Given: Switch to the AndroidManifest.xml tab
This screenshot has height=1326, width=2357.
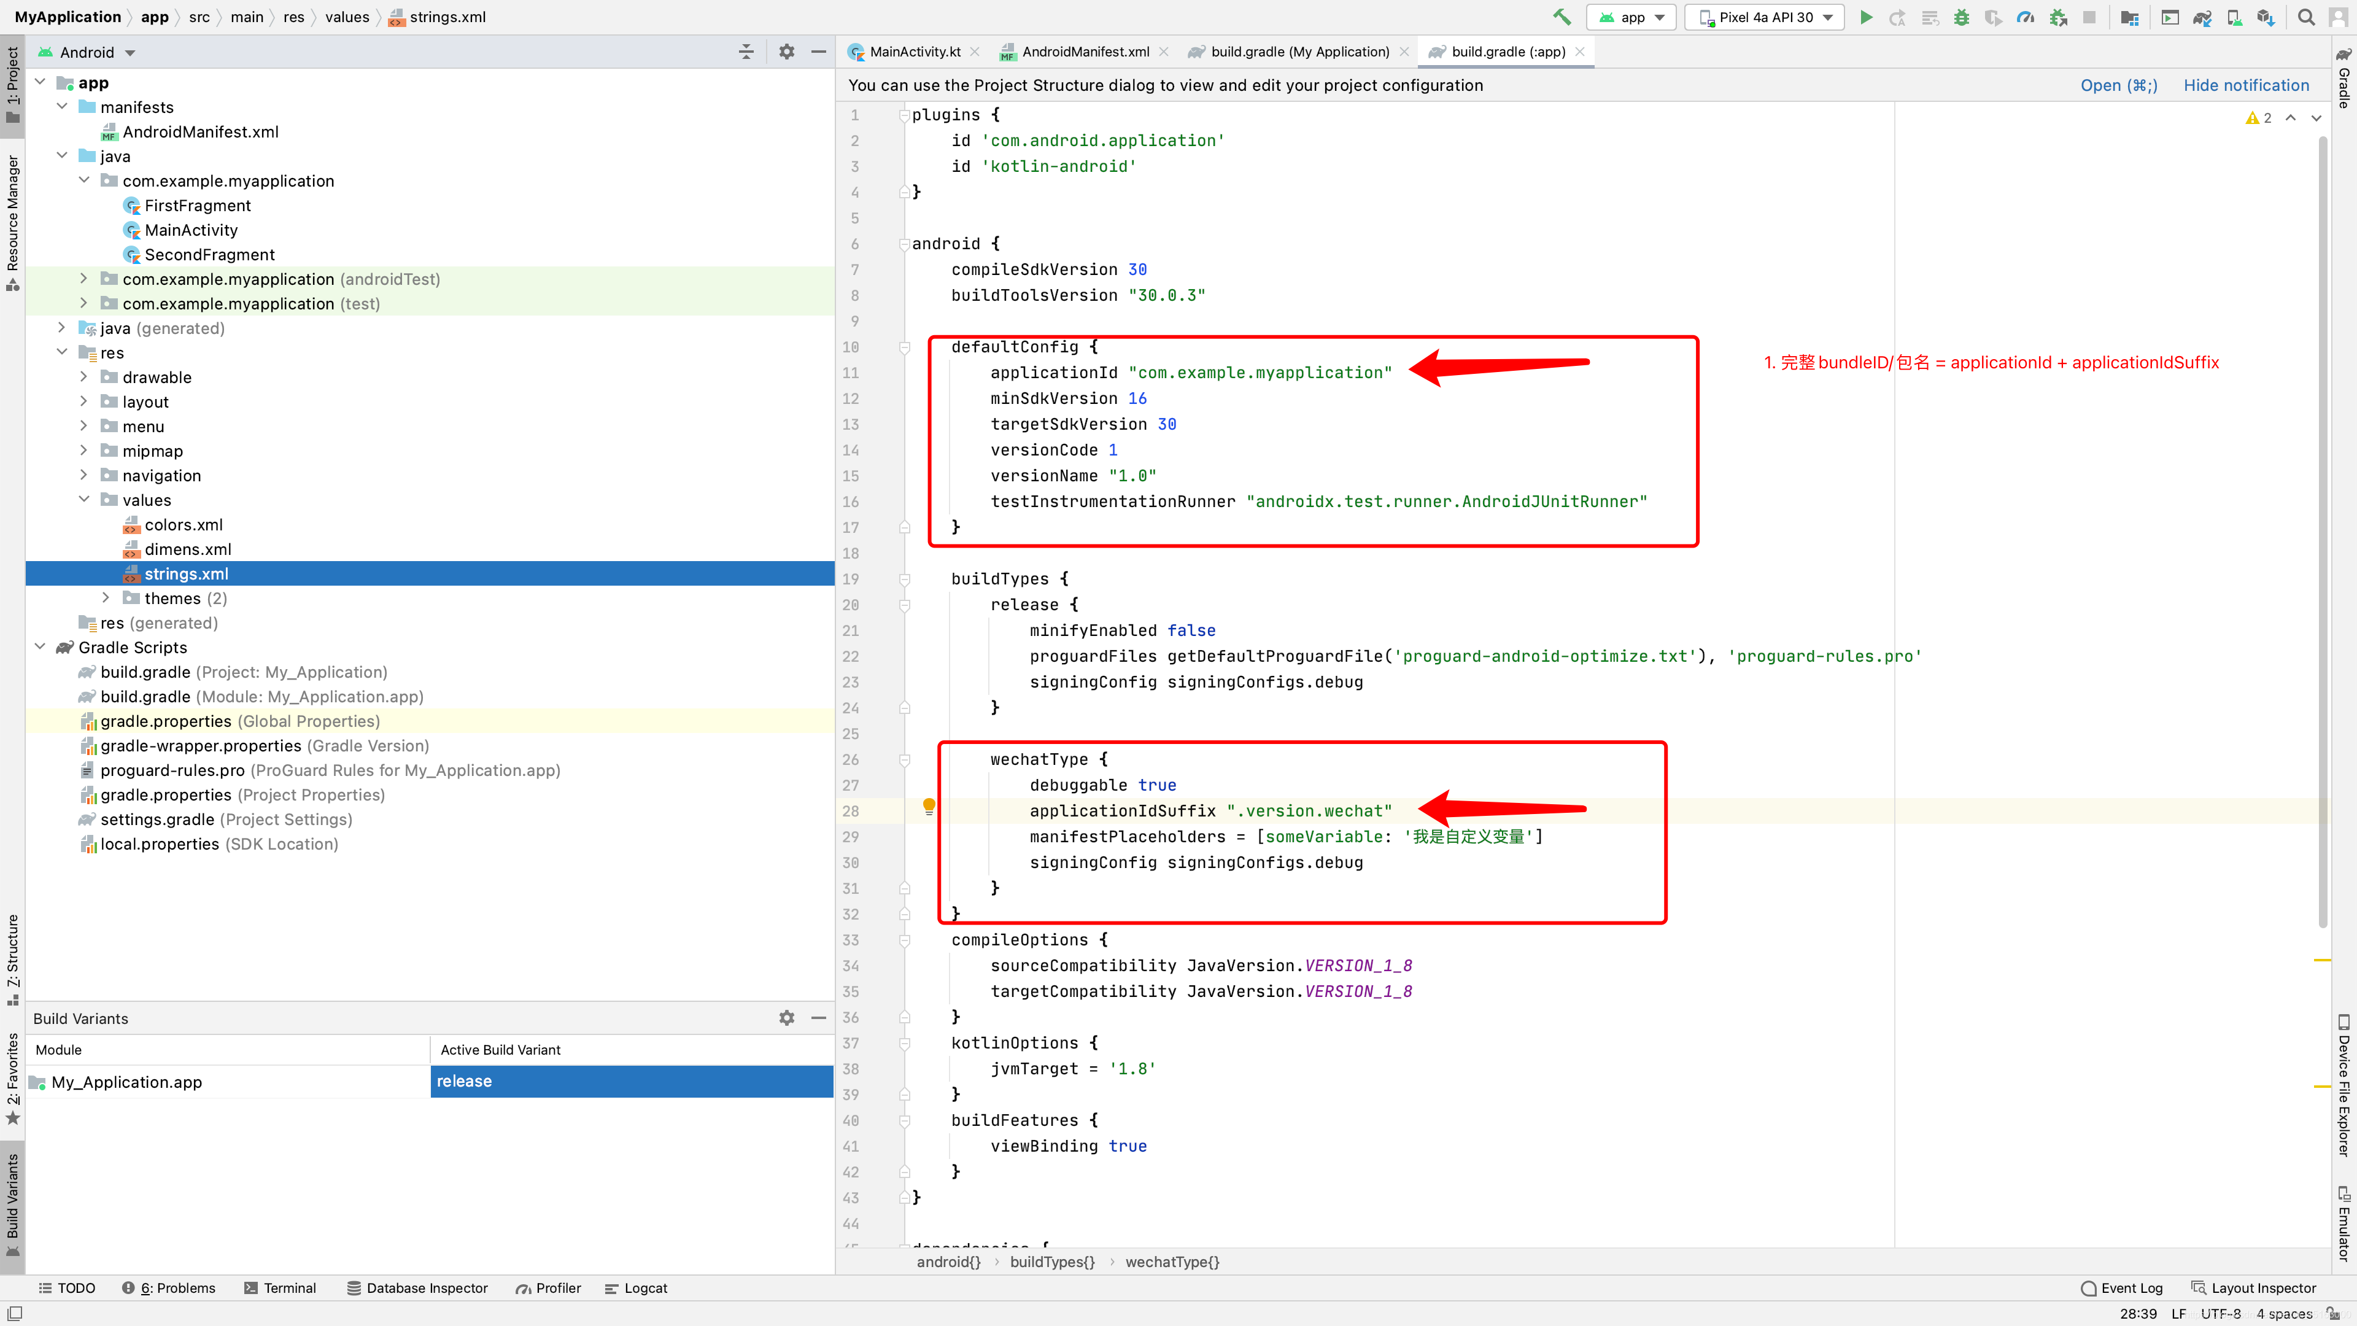Looking at the screenshot, I should coord(1084,51).
